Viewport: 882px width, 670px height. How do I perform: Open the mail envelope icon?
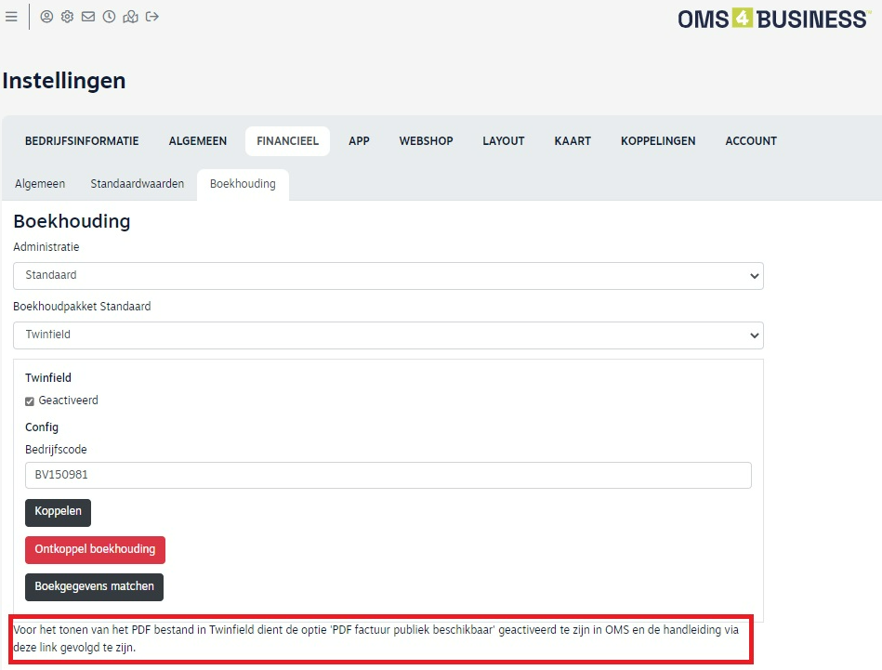(88, 17)
